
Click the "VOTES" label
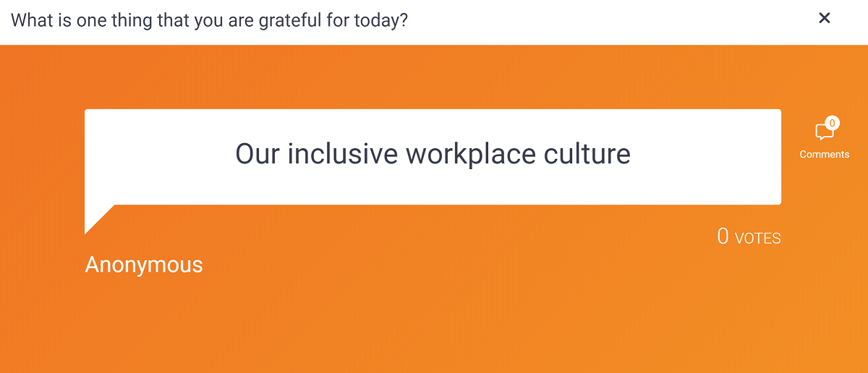point(757,238)
